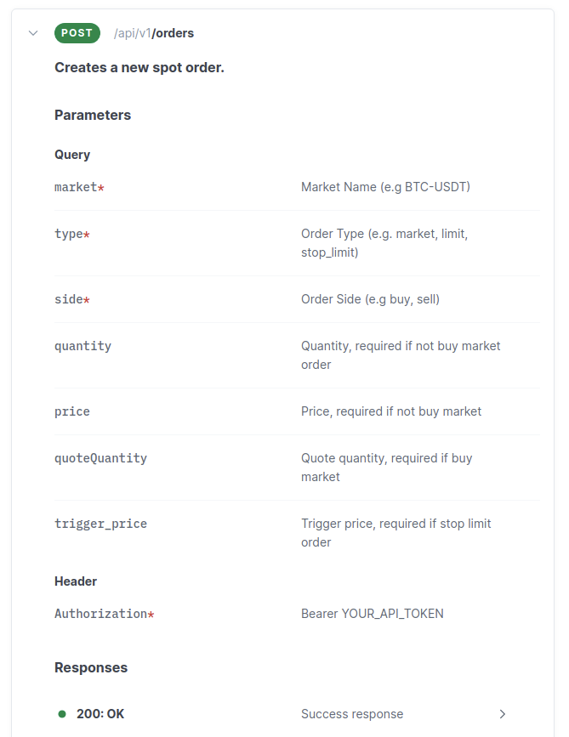569x737 pixels.
Task: Select the side parameter name
Action: [69, 299]
